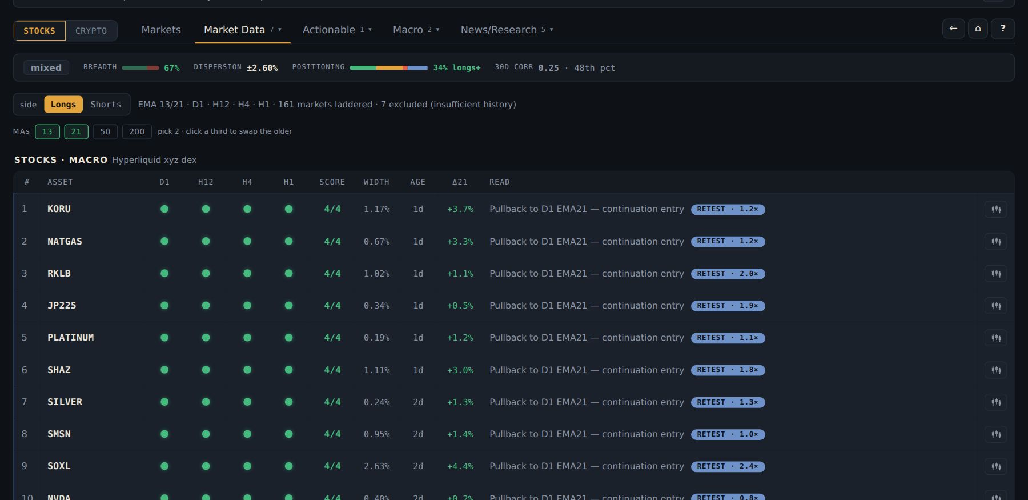This screenshot has height=500, width=1028.
Task: Click the breadth 67% bar
Action: click(x=140, y=68)
